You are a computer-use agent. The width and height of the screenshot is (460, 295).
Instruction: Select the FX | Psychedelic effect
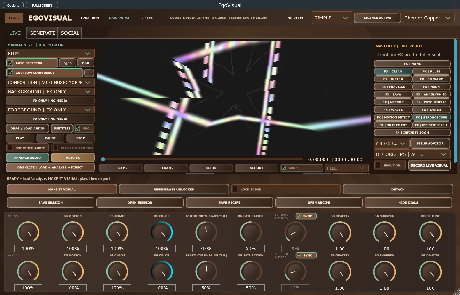tap(431, 102)
